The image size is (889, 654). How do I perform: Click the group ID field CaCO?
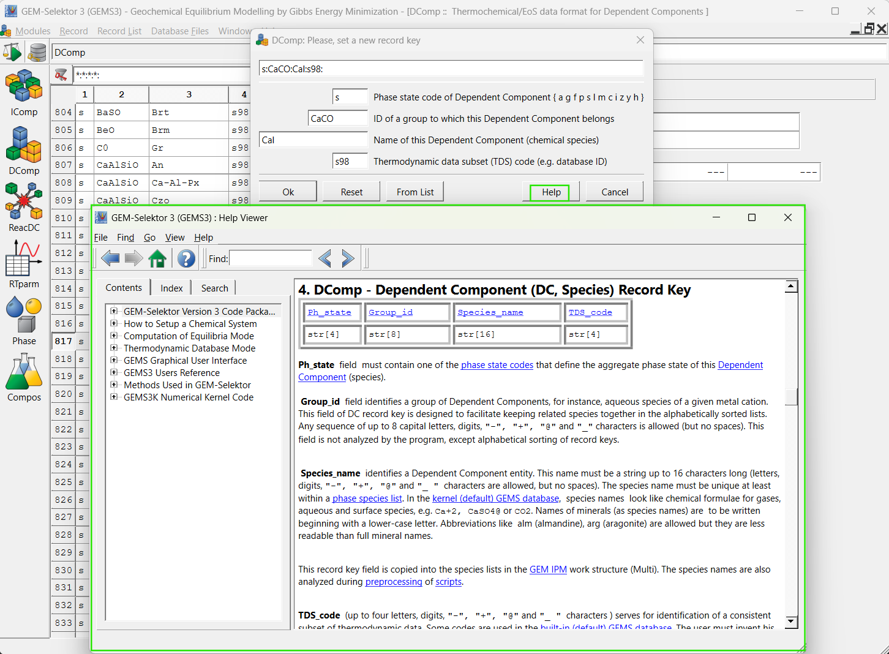338,118
